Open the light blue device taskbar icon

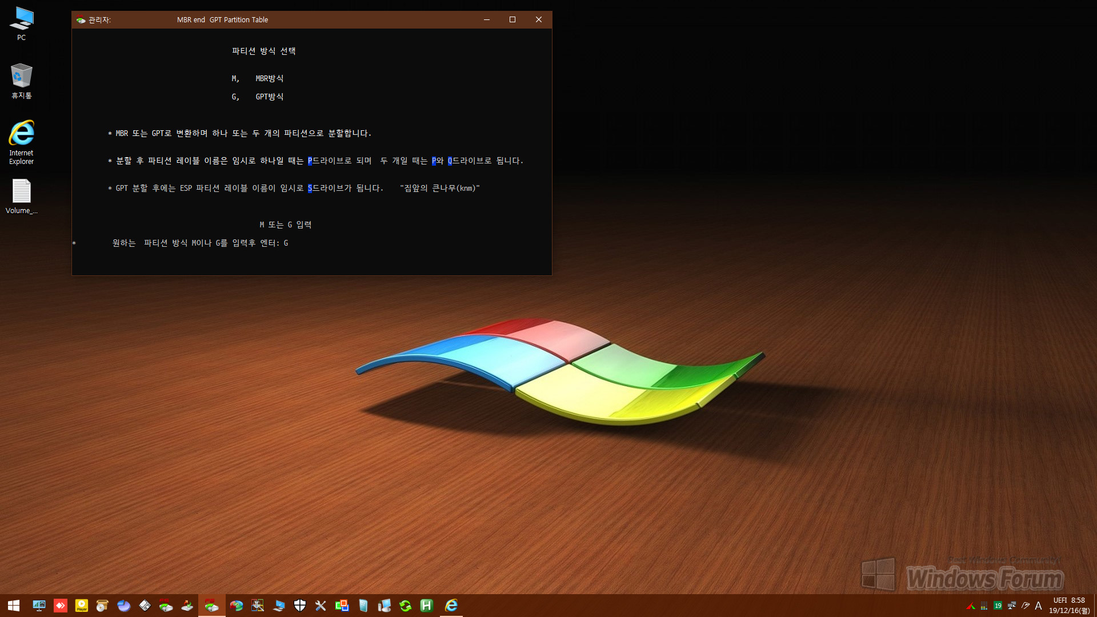[x=363, y=606]
